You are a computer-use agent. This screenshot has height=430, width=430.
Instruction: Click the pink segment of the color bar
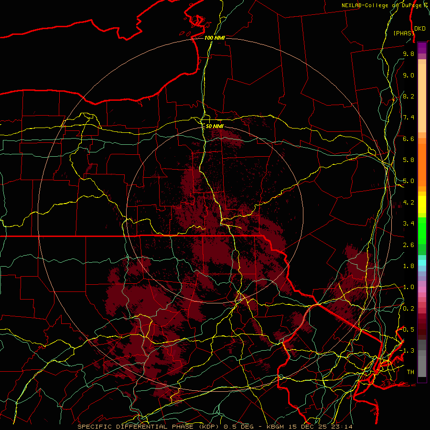(422, 290)
